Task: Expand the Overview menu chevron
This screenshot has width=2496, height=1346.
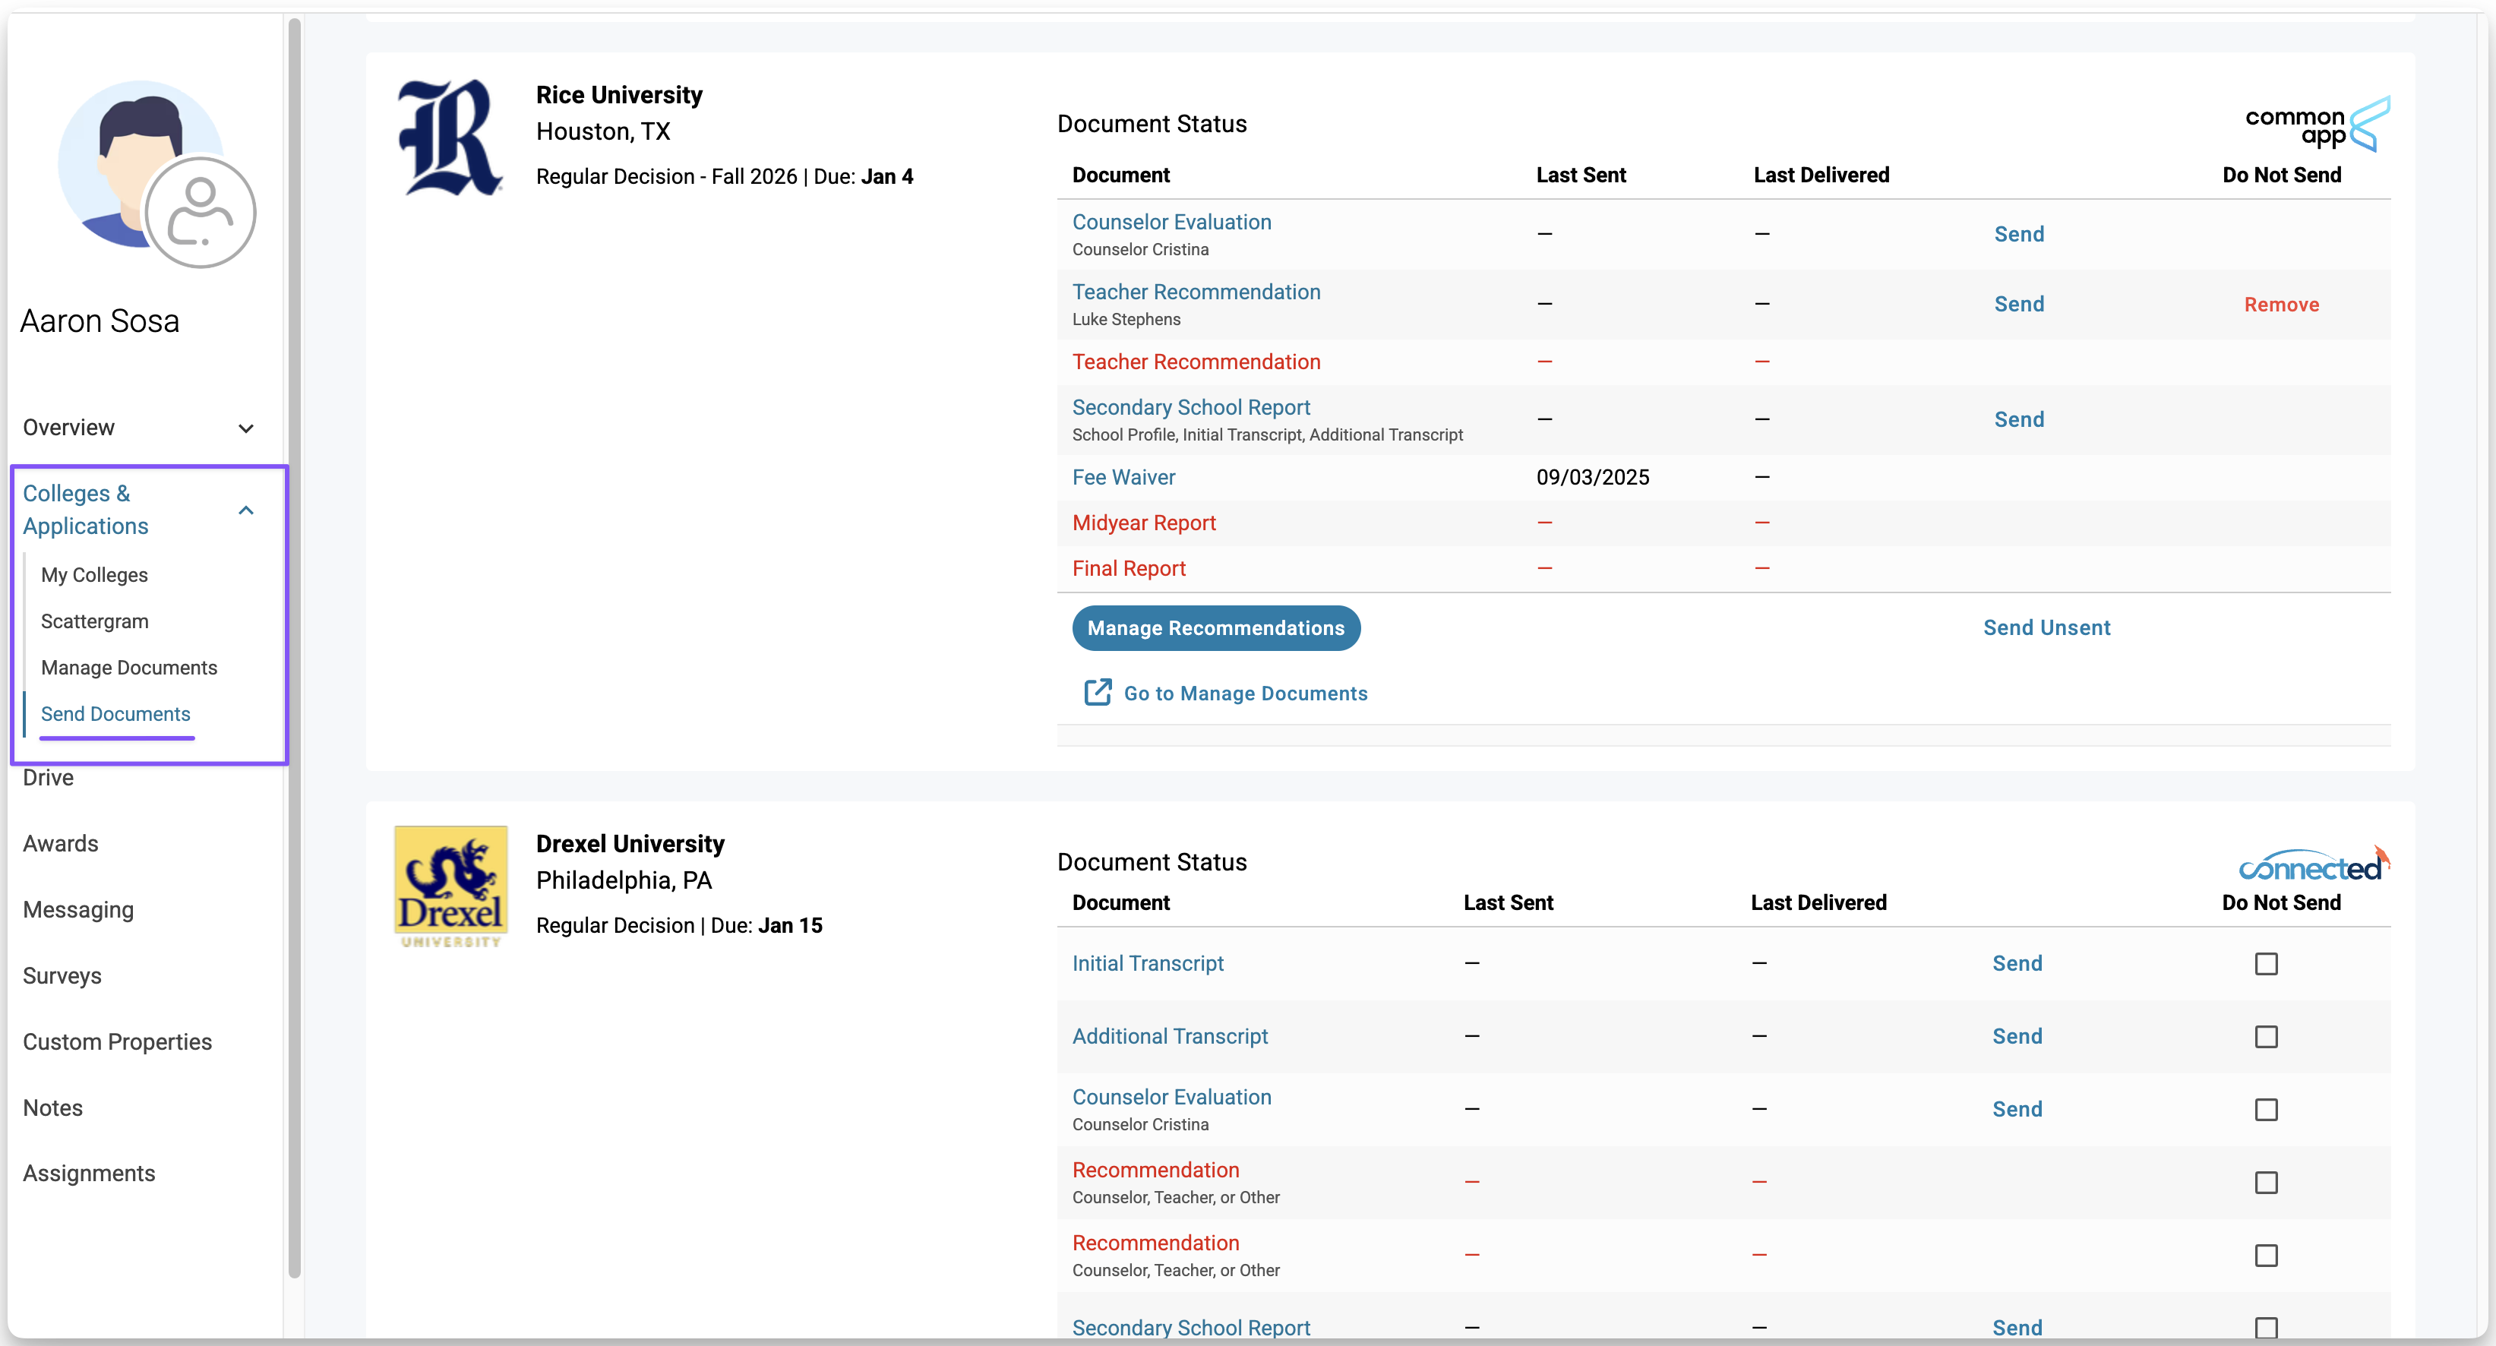Action: [246, 428]
